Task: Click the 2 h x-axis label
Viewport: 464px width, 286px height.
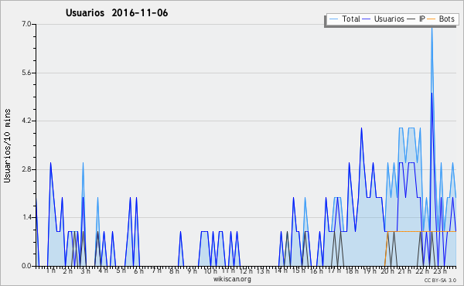Action: pos(68,271)
